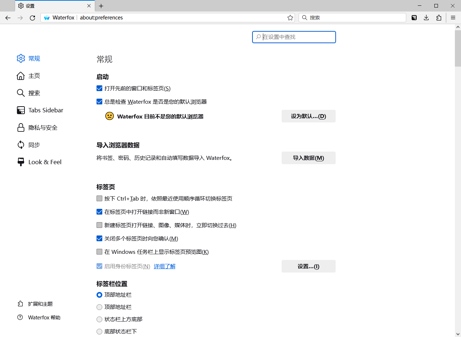Open 扩展和主题 from the sidebar
The width and height of the screenshot is (461, 337).
click(35, 304)
